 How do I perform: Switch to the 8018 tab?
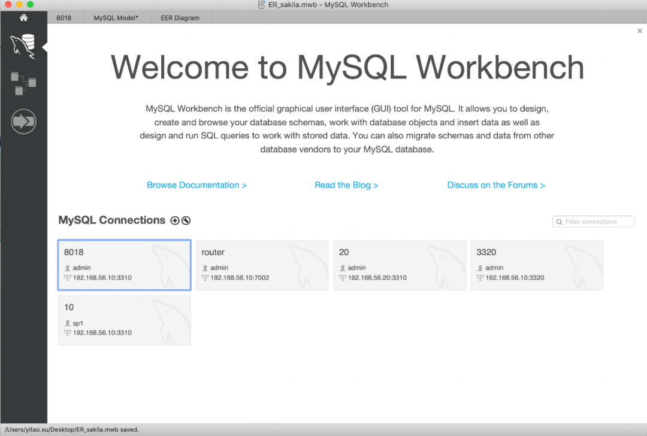click(x=64, y=17)
